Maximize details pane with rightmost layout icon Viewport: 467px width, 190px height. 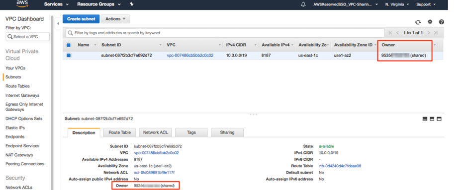(x=439, y=119)
